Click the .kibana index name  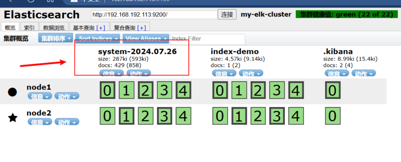(x=338, y=52)
